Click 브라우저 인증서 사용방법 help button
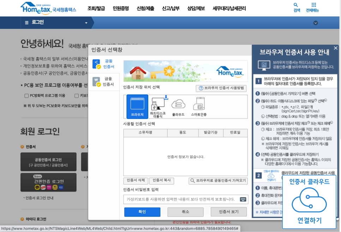 point(221,88)
